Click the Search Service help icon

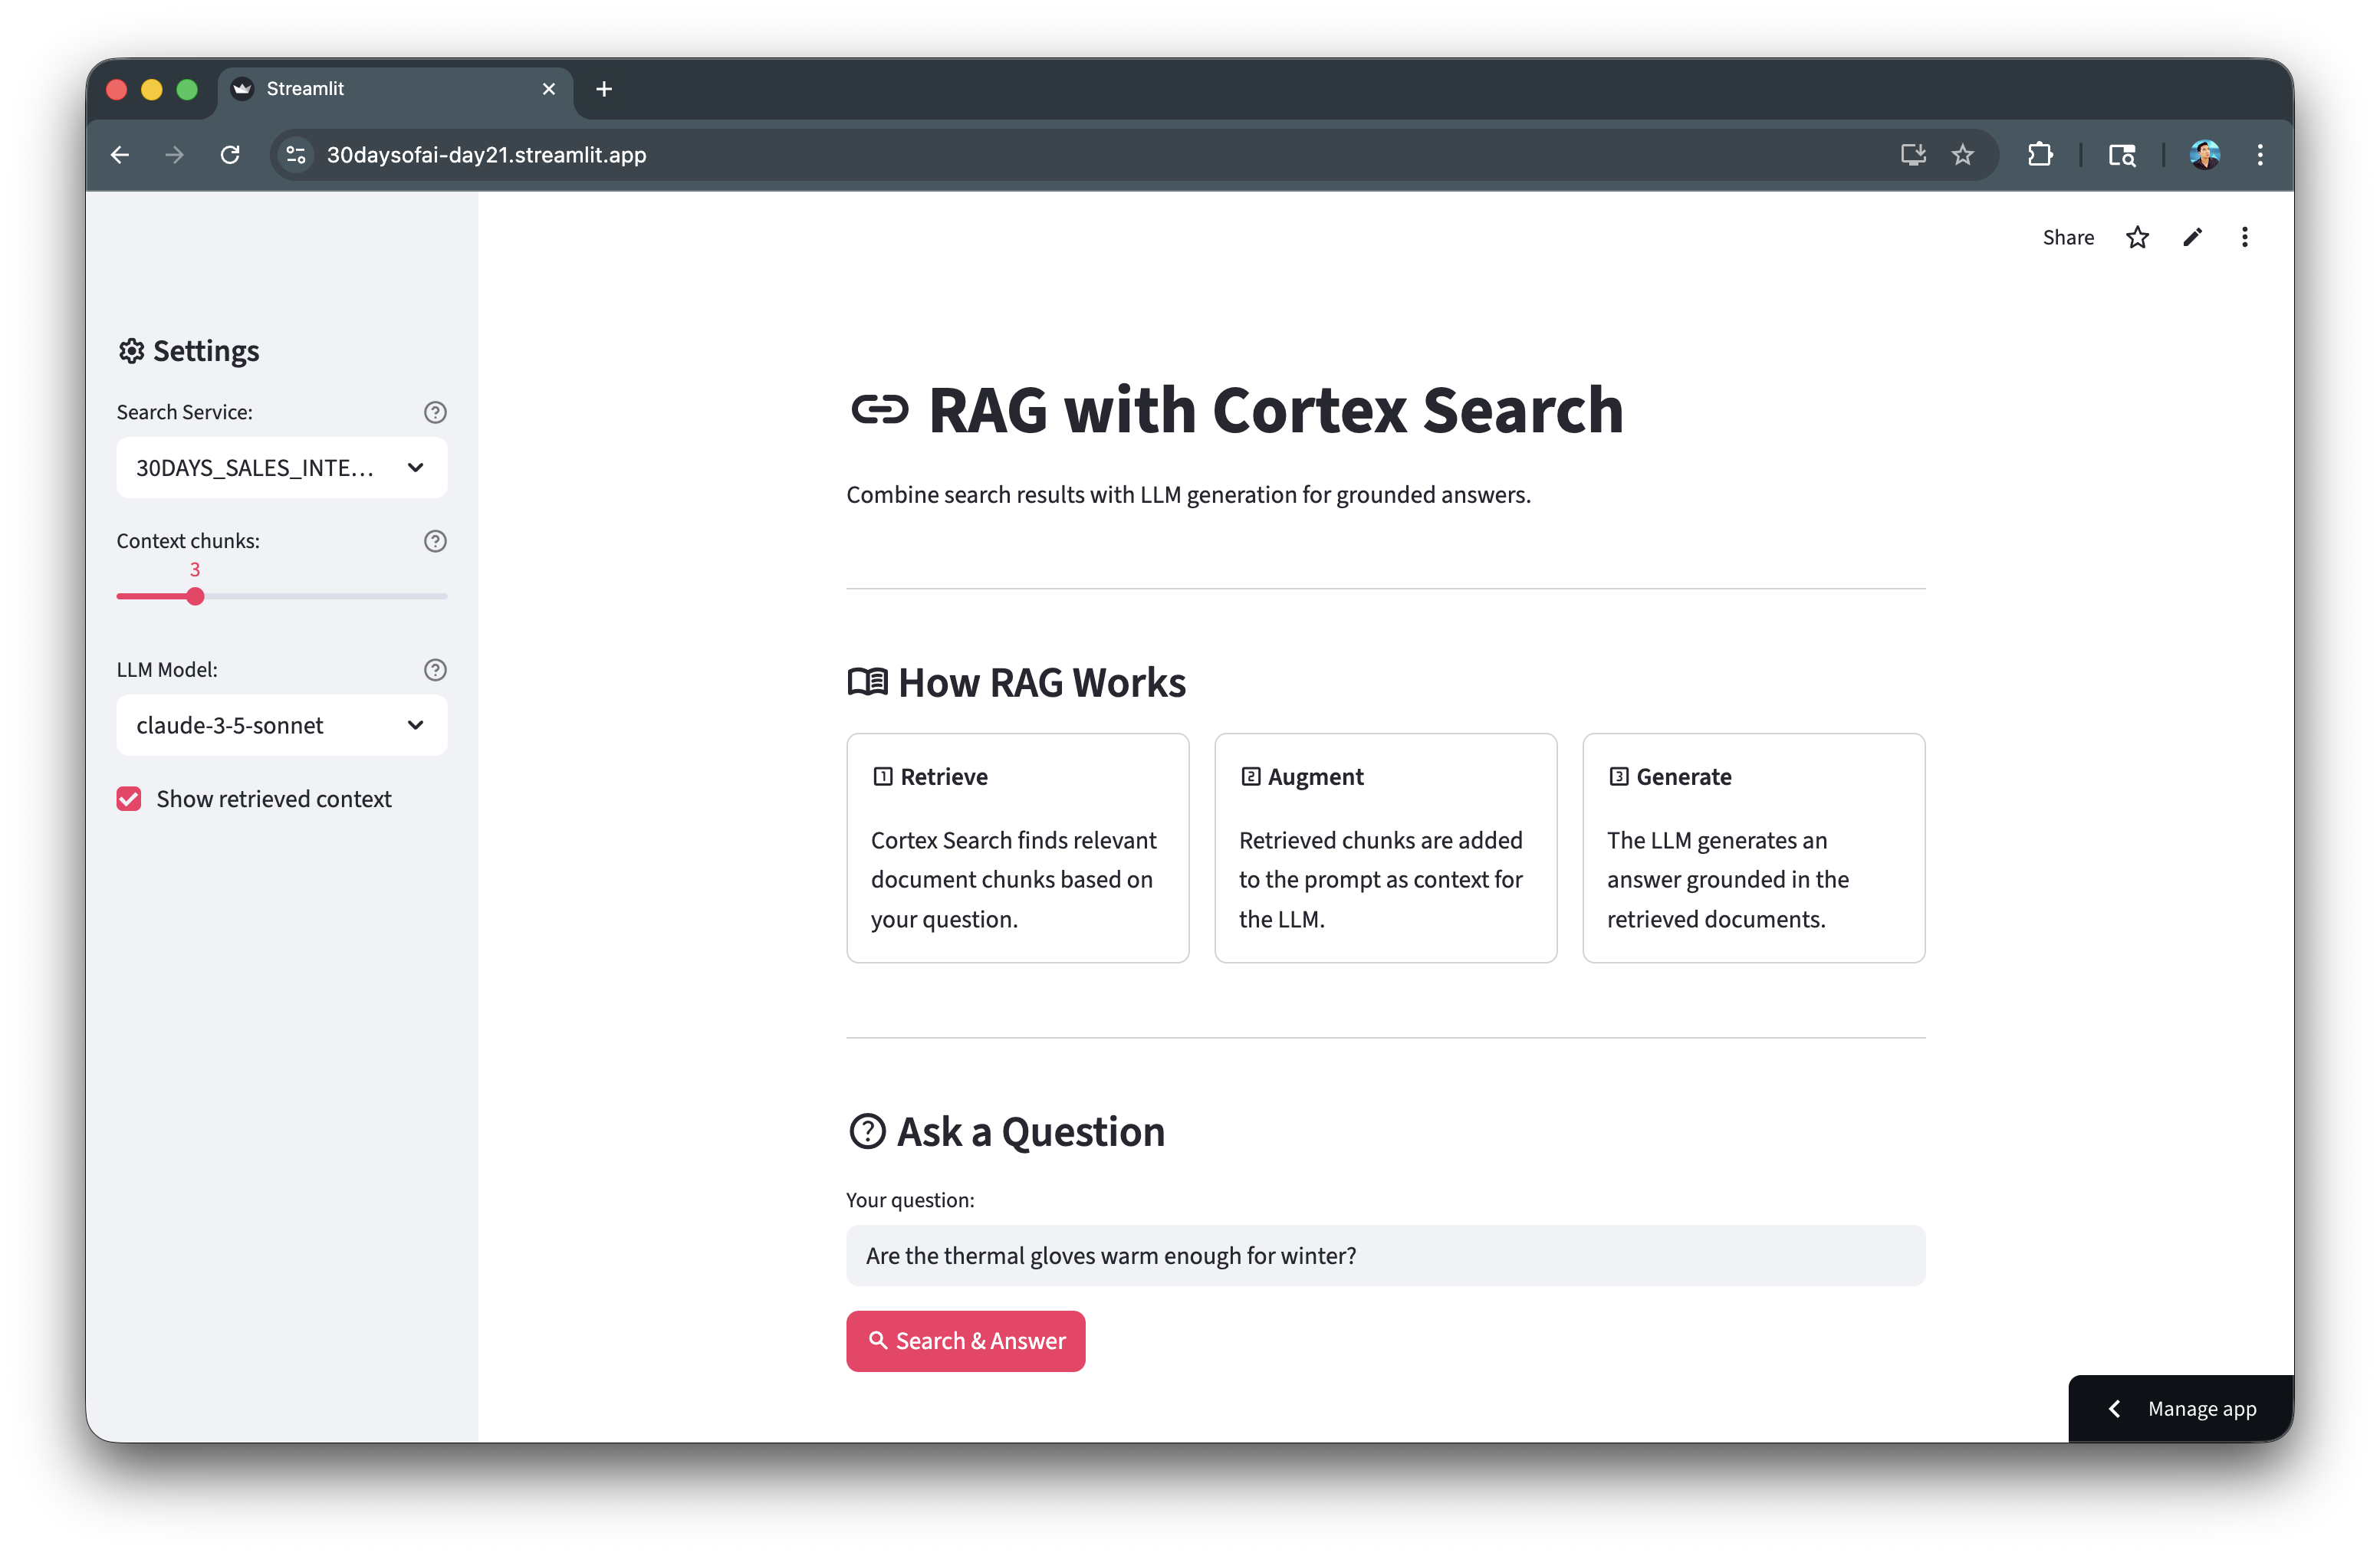point(435,412)
